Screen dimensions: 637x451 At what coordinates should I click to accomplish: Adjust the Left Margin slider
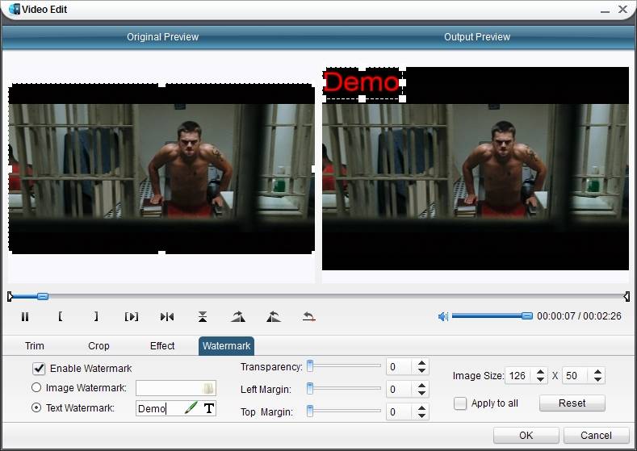click(310, 389)
